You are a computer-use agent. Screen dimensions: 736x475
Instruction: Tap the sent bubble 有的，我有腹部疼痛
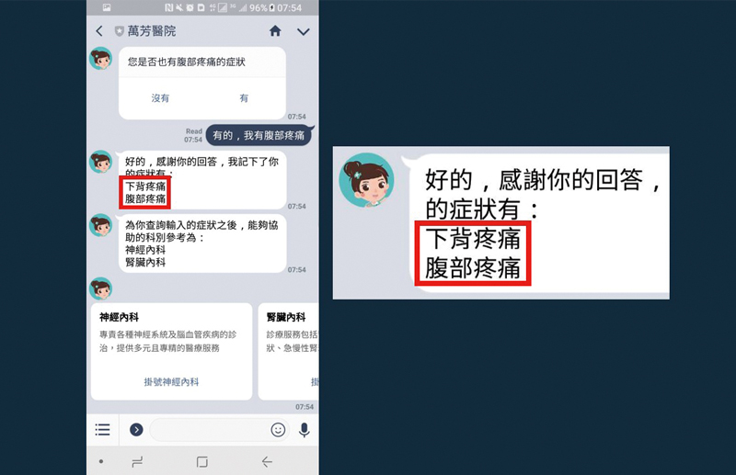click(x=259, y=135)
